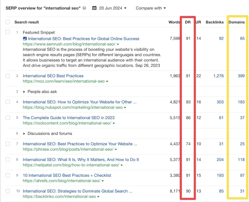The image size is (249, 202).
Task: Click the help question mark icon
Action: (84, 8)
